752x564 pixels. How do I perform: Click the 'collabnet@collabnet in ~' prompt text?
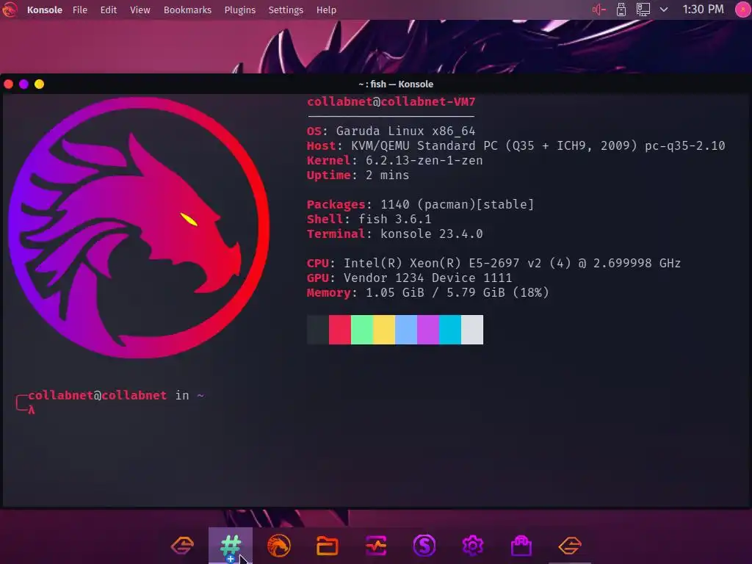(x=116, y=395)
